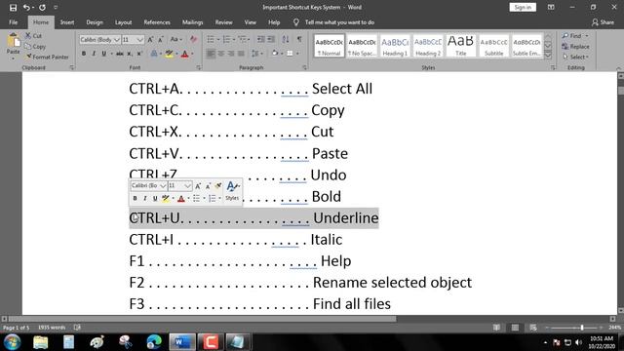Click Replace in Editing group
This screenshot has height=351, width=624.
point(576,47)
